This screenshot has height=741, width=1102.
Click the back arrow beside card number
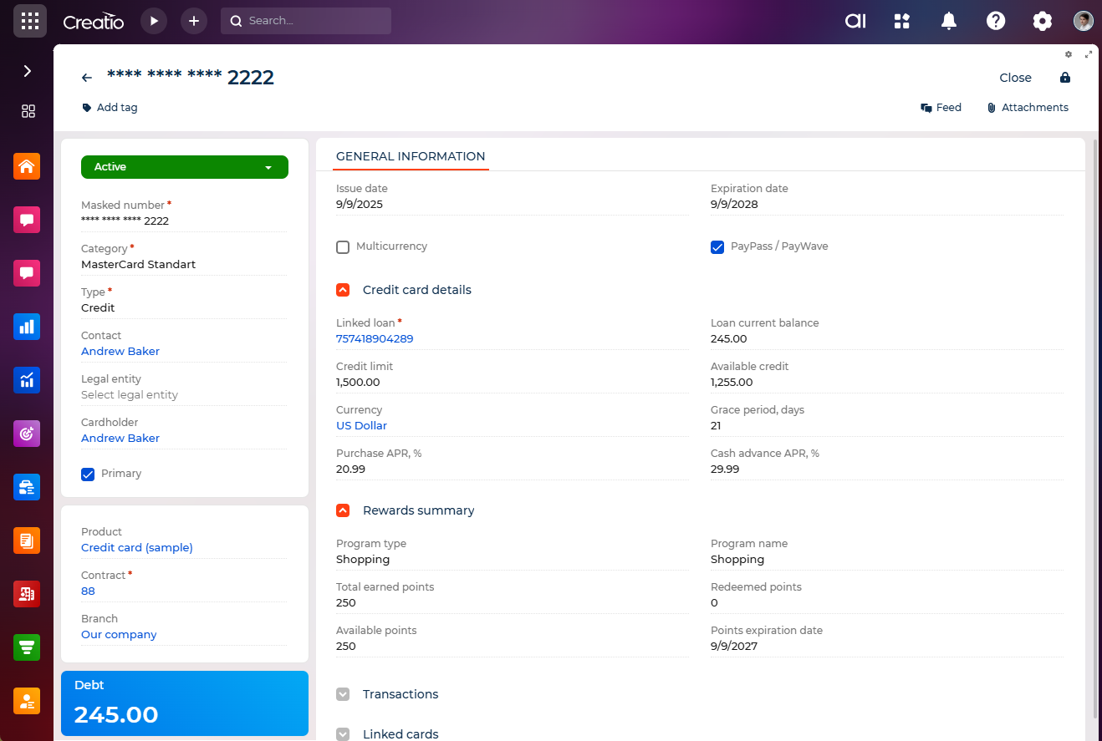tap(87, 78)
